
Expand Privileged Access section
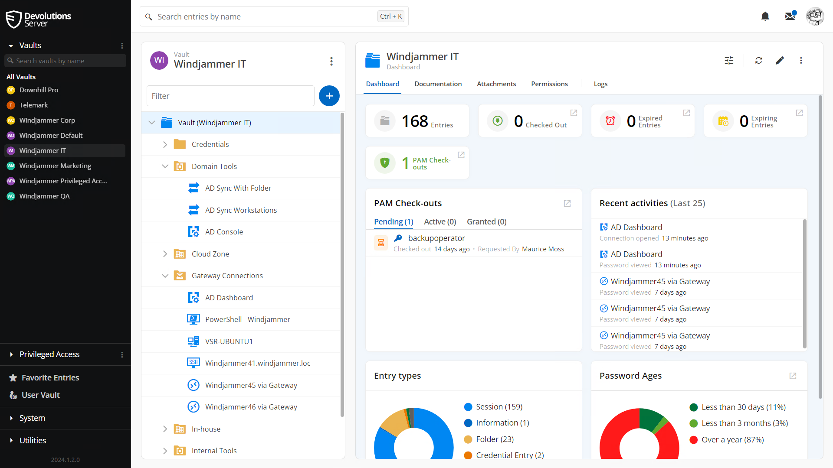click(11, 354)
